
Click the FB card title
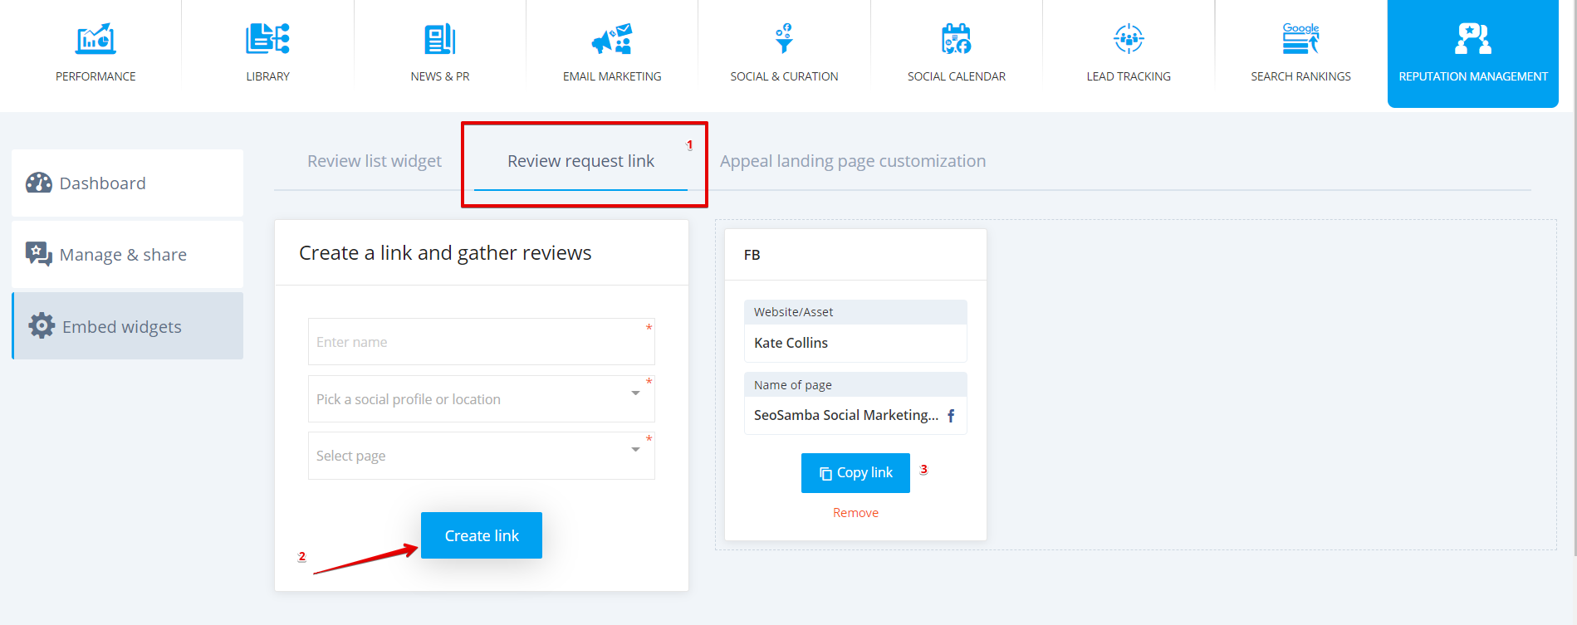pyautogui.click(x=752, y=255)
